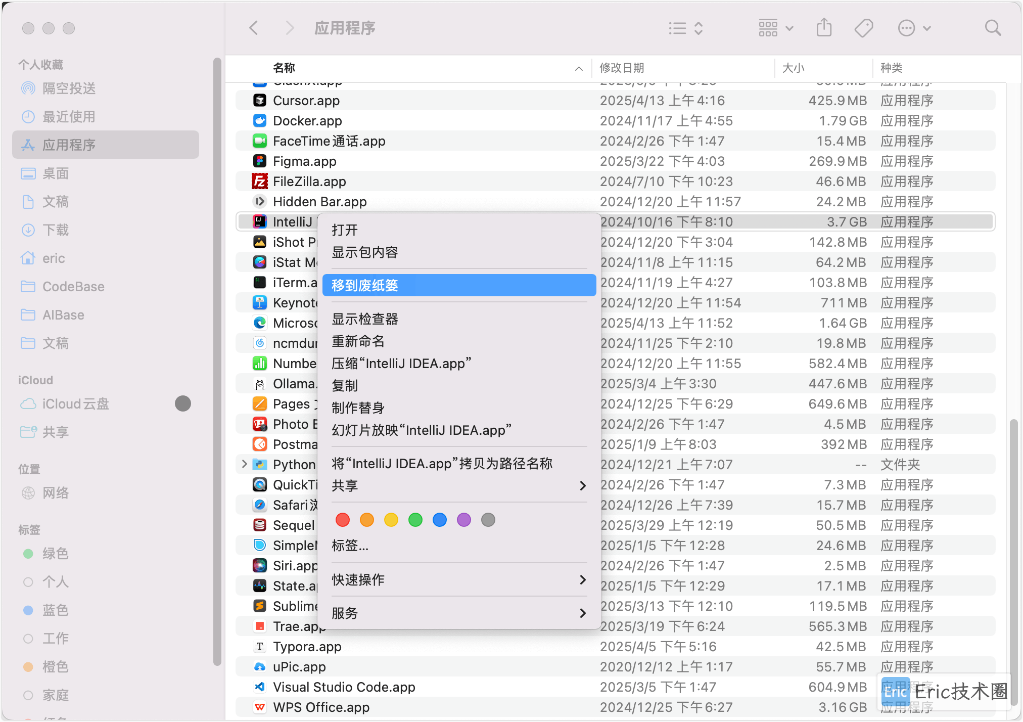
Task: Open the More actions ellipsis menu
Action: (x=914, y=28)
